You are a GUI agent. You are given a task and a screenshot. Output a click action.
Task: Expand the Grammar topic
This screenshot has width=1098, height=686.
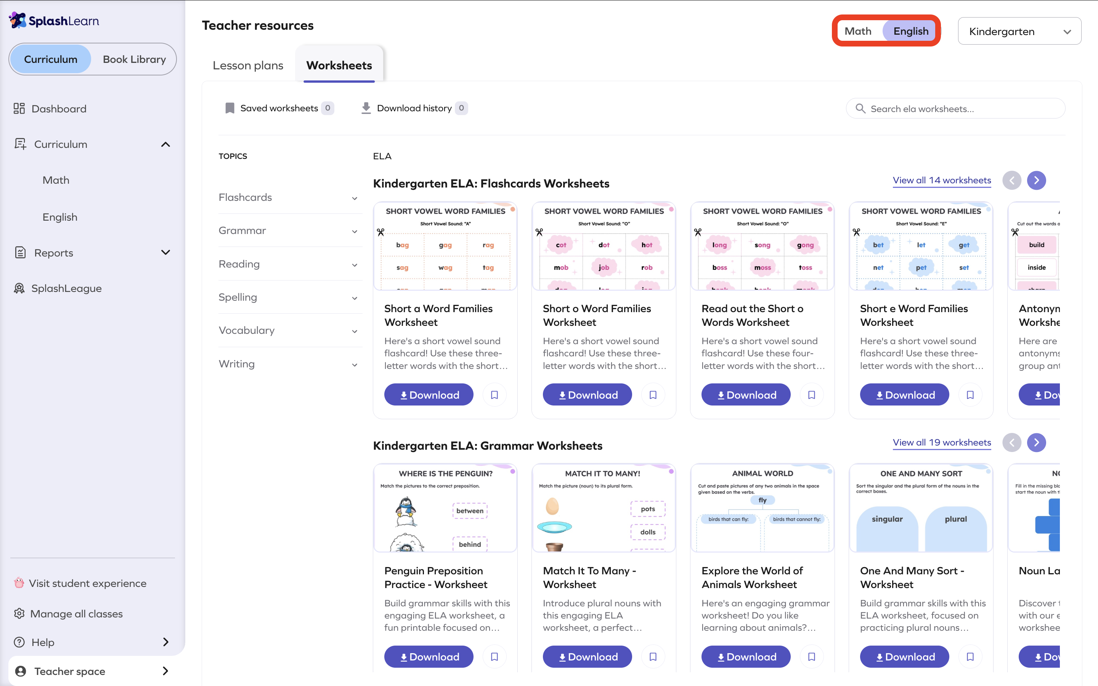pyautogui.click(x=291, y=231)
